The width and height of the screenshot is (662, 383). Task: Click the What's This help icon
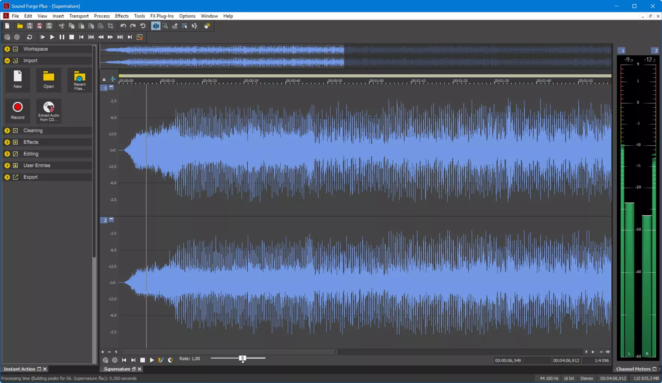point(207,26)
